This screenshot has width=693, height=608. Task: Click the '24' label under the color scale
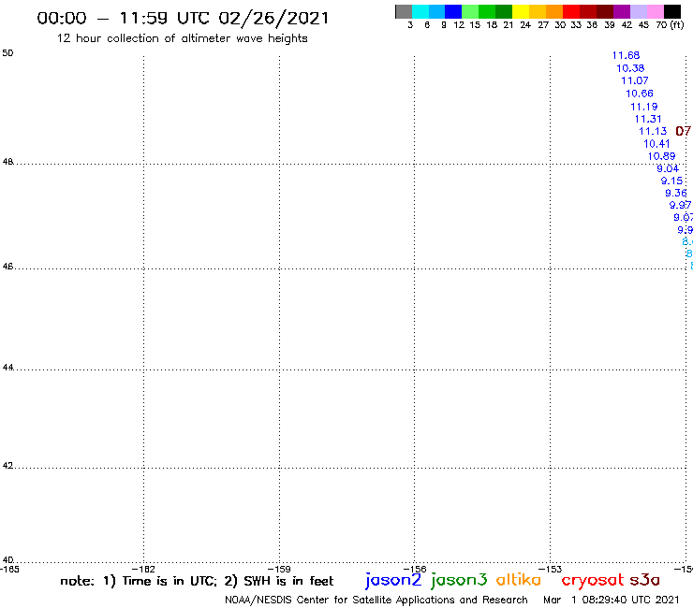click(x=525, y=25)
